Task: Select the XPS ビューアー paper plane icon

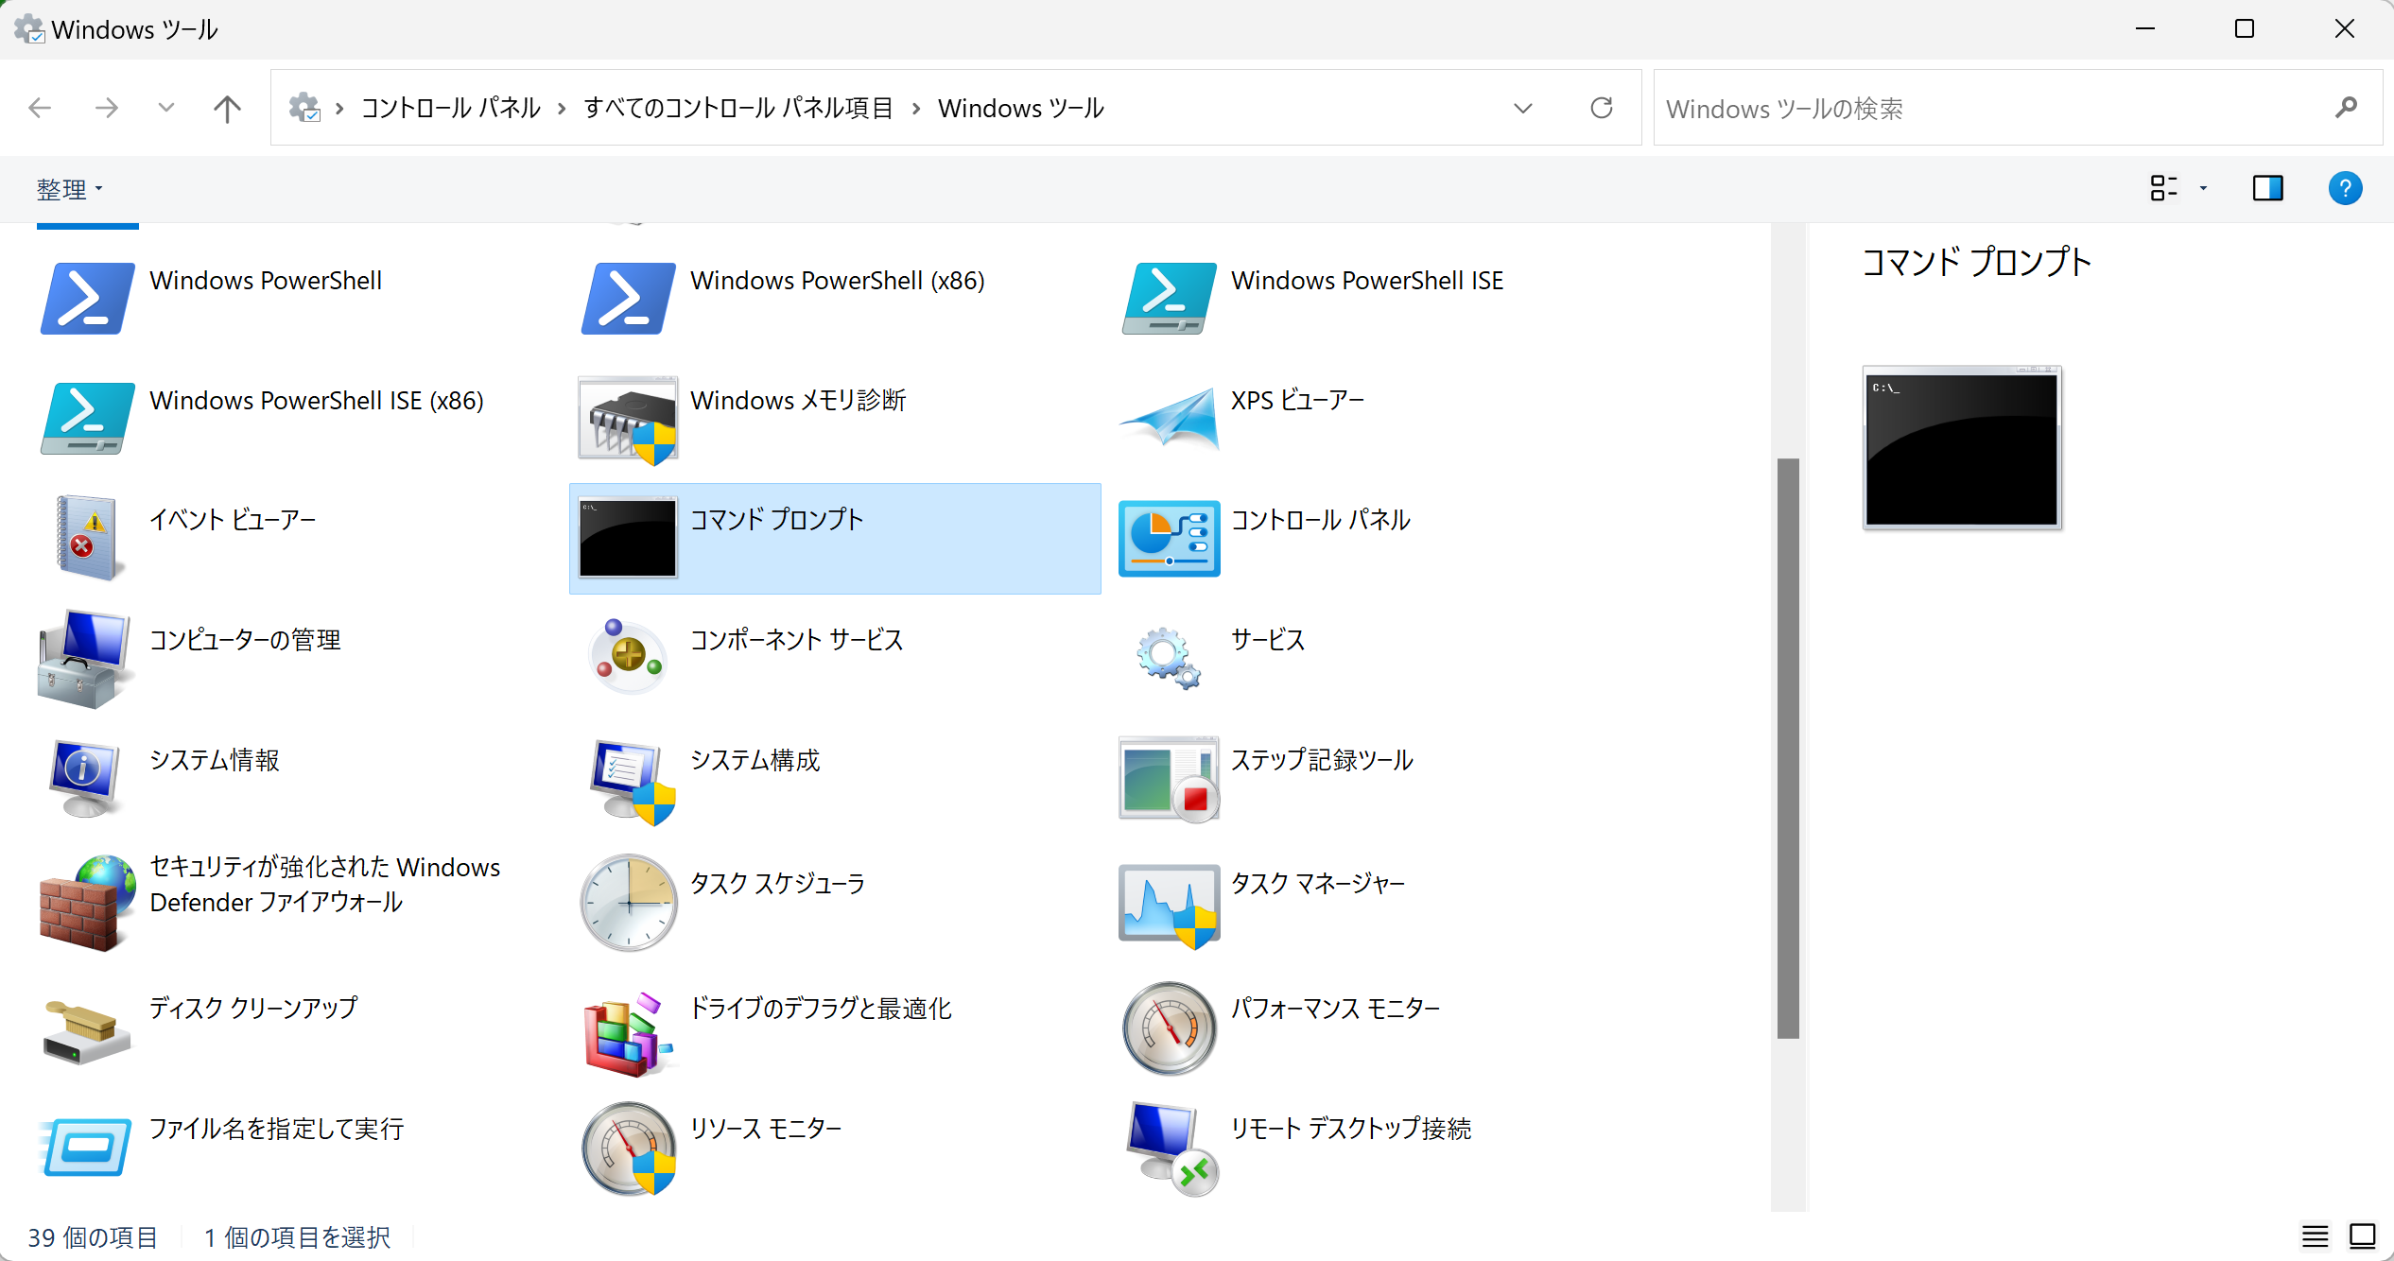Action: coord(1169,419)
